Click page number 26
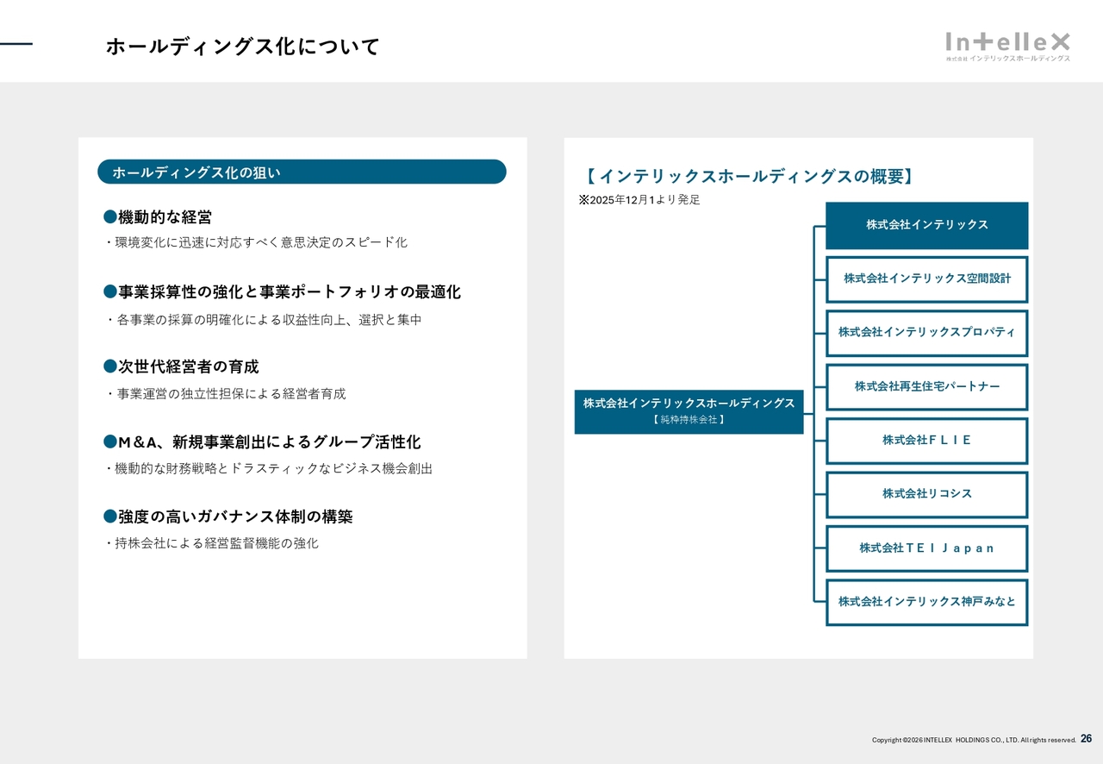1103x764 pixels. click(1086, 739)
